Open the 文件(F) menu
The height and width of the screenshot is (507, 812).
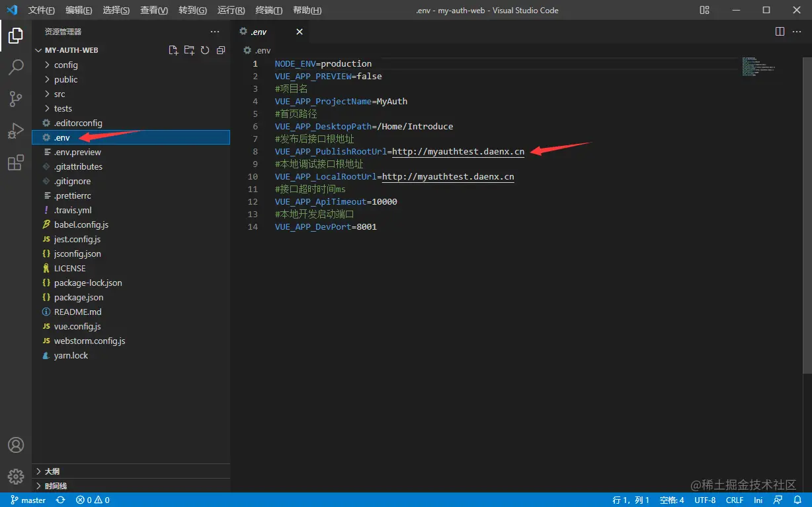pos(42,10)
